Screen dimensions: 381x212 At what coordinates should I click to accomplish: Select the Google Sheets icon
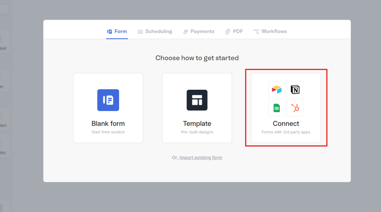(277, 108)
